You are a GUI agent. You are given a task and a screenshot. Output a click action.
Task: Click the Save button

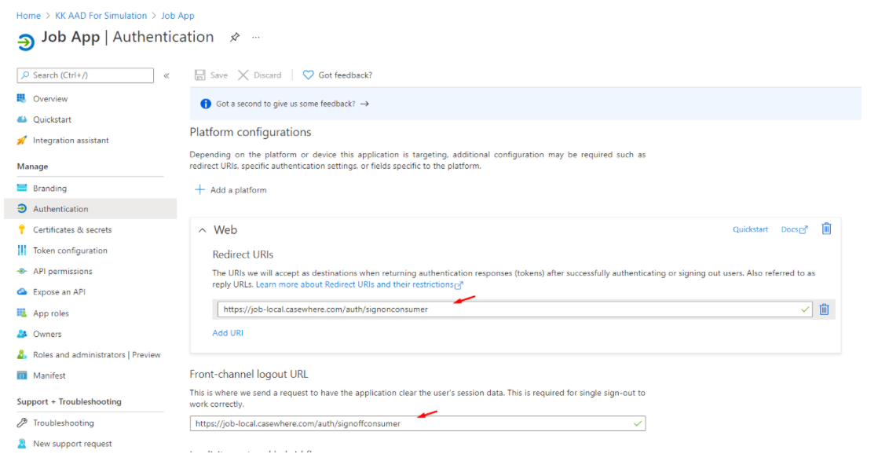(211, 75)
